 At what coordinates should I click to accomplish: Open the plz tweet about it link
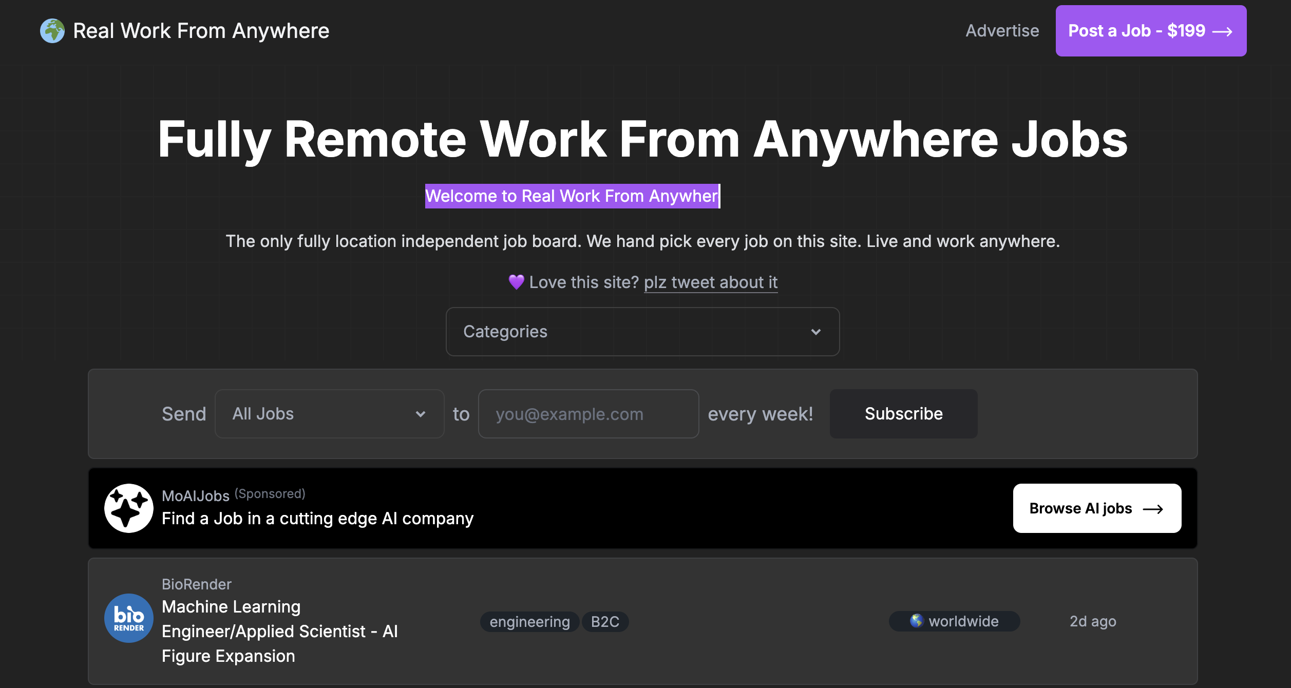(x=710, y=282)
